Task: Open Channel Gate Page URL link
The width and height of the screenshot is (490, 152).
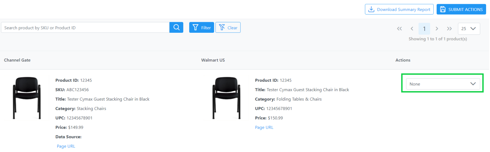Action: (66, 146)
